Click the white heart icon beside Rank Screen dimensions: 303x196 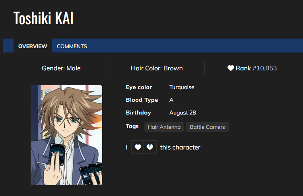(231, 68)
